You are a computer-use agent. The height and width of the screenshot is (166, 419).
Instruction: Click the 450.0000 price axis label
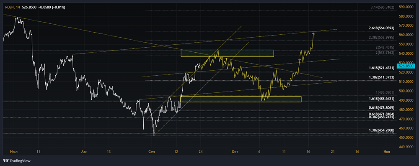[406, 138]
